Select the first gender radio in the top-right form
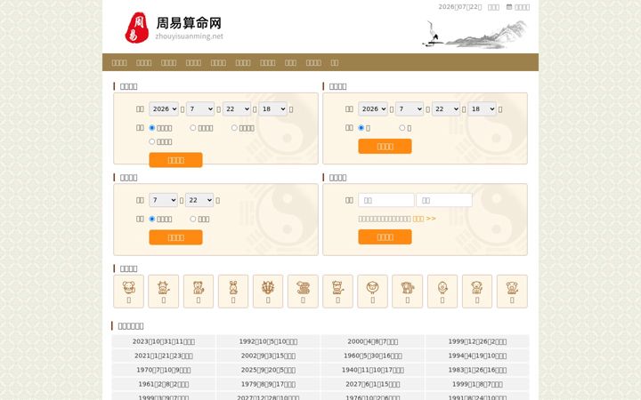The width and height of the screenshot is (641, 400). (361, 128)
